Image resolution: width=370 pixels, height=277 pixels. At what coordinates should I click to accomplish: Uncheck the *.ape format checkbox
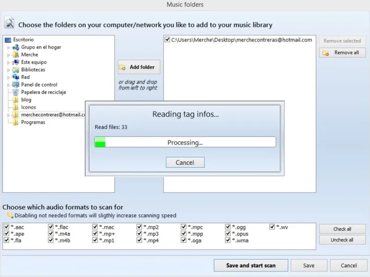coord(6,234)
